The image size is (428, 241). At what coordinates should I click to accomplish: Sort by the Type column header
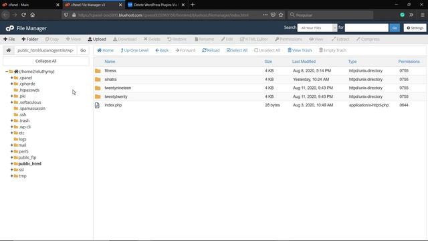point(352,62)
